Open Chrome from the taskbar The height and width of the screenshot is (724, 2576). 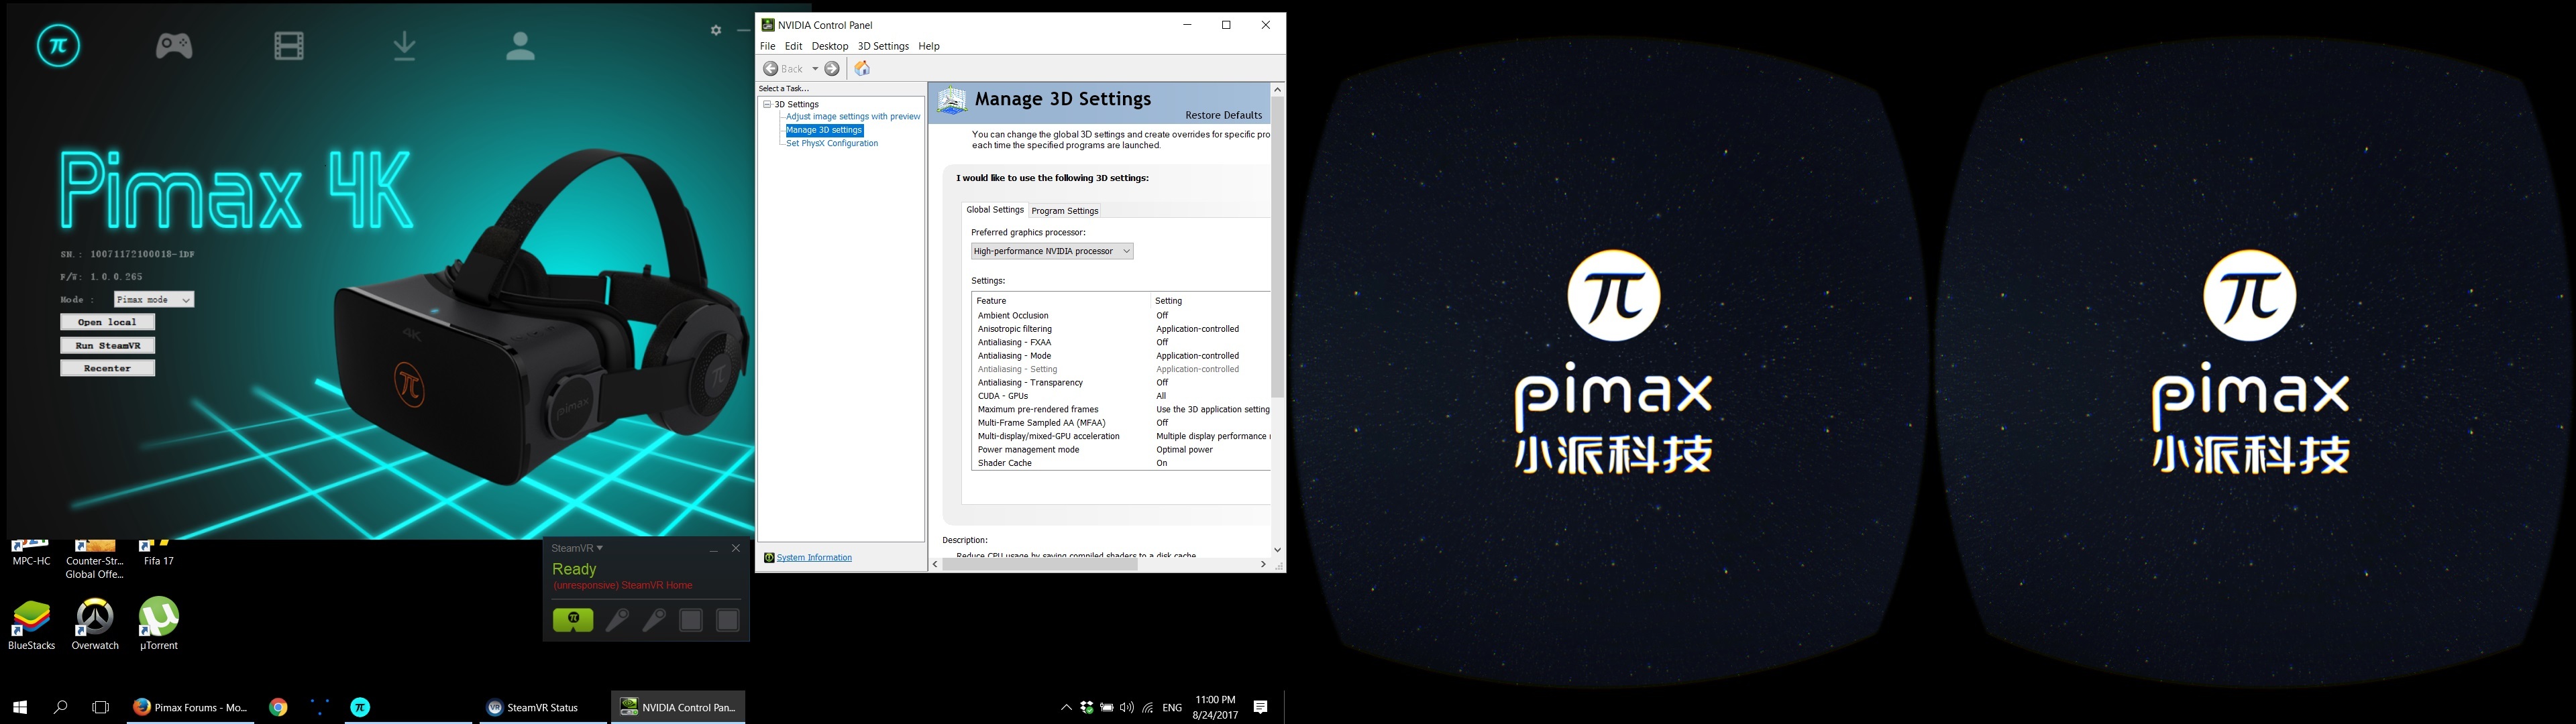coord(279,707)
